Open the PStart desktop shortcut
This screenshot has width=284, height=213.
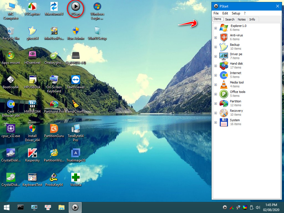tap(75, 9)
